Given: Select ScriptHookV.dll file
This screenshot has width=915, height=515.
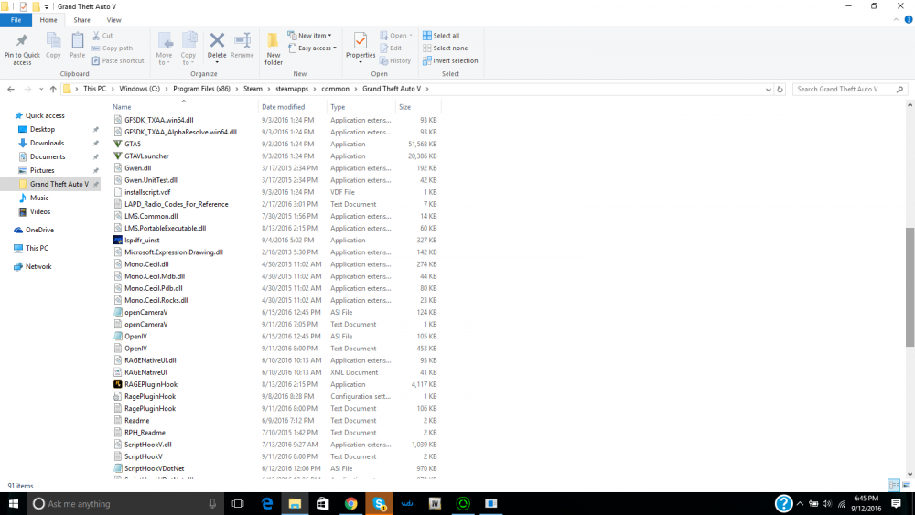Looking at the screenshot, I should pos(147,445).
